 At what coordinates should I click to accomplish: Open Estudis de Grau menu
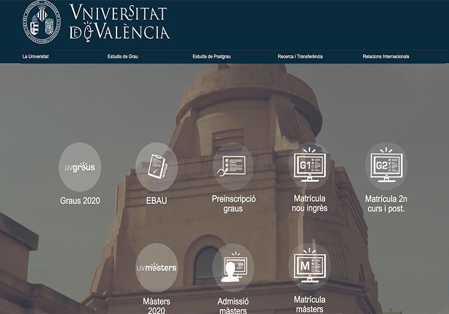[123, 57]
